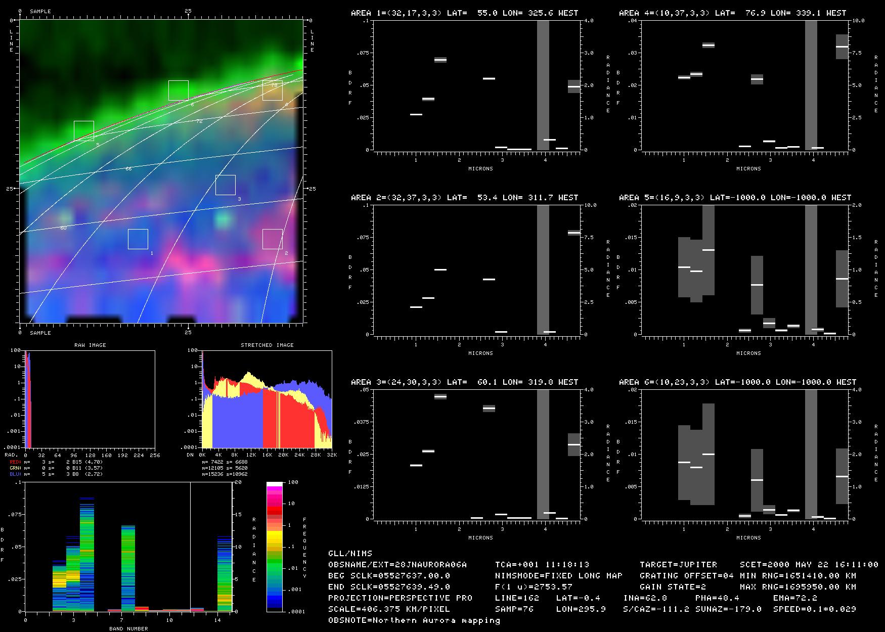Click 'LINE=162' text
The image size is (885, 632).
coord(517,598)
